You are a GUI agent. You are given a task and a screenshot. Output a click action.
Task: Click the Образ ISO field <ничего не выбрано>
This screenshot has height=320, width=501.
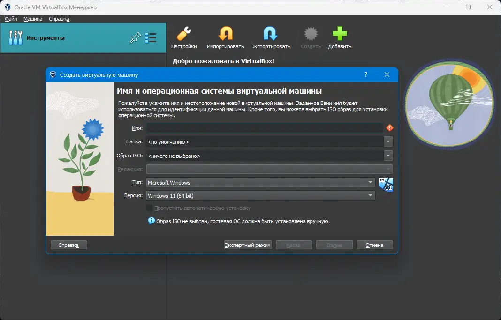[x=265, y=156]
